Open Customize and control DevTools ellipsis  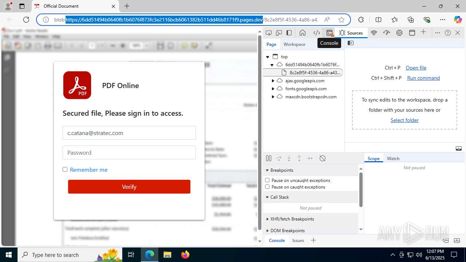(x=438, y=33)
